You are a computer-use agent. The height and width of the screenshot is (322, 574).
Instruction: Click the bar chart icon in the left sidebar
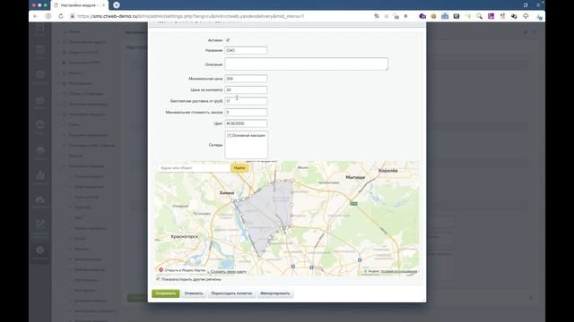39,175
